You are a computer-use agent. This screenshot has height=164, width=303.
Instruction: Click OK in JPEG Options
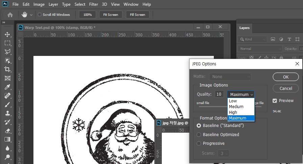pyautogui.click(x=286, y=77)
